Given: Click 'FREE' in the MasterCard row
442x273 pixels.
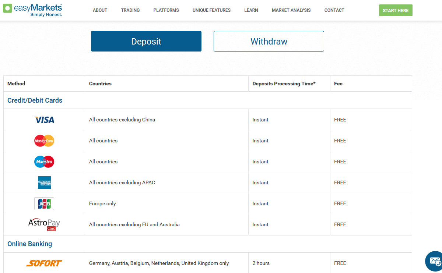Looking at the screenshot, I should pos(340,141).
